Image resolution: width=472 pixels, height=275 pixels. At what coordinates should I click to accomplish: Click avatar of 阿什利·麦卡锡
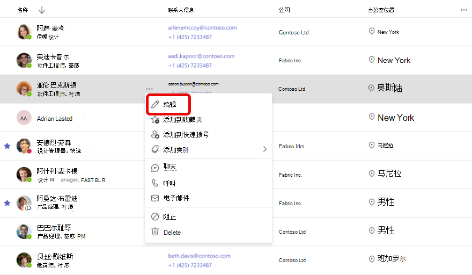click(24, 175)
